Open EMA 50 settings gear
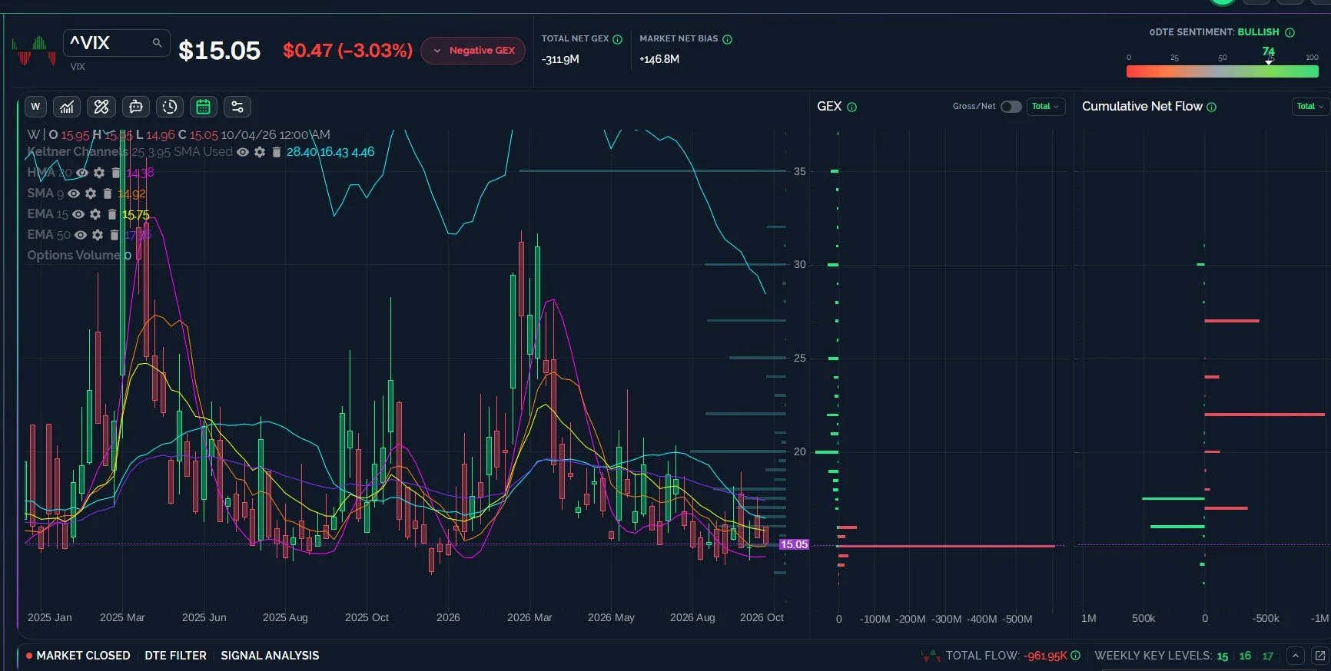This screenshot has height=671, width=1331. point(98,235)
